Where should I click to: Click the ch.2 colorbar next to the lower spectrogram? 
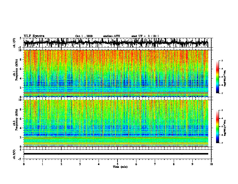point(217,127)
